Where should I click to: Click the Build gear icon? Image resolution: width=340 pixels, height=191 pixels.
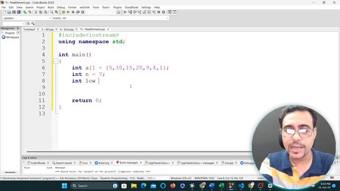tap(63, 12)
